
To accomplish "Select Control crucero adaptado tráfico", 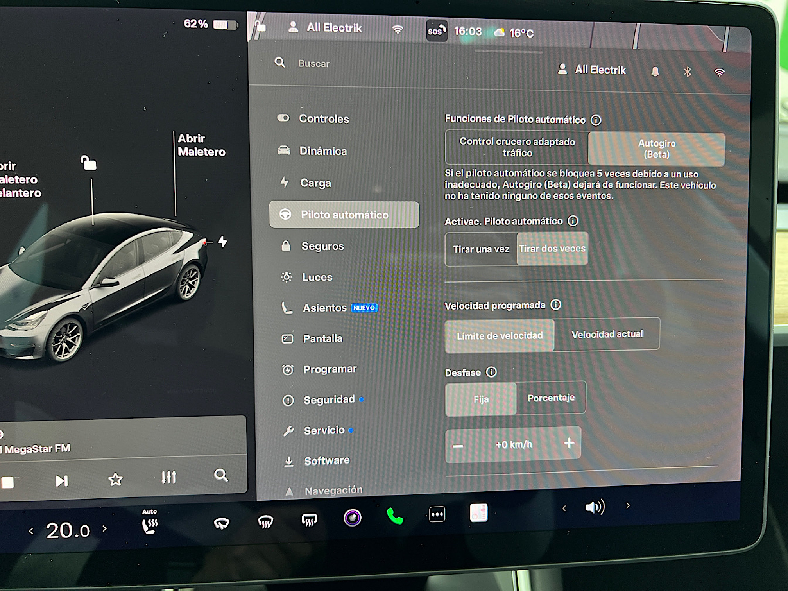I will 517,147.
